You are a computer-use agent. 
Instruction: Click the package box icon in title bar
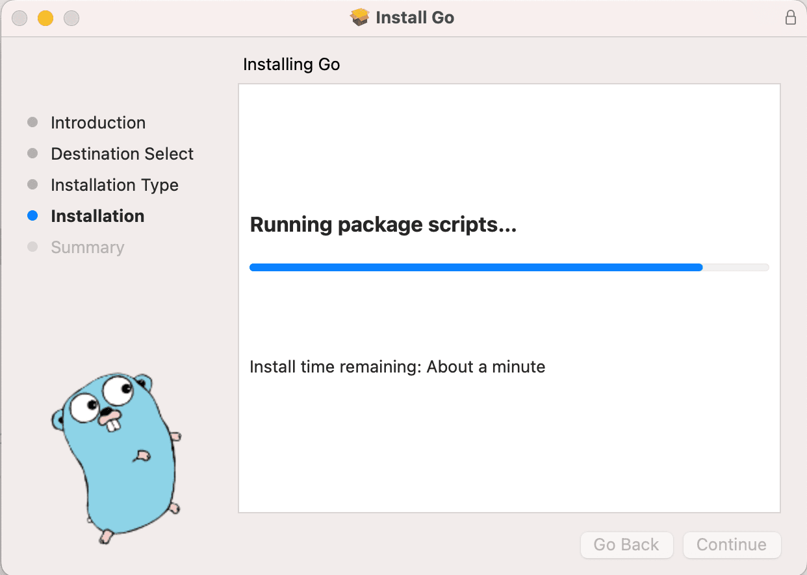360,18
